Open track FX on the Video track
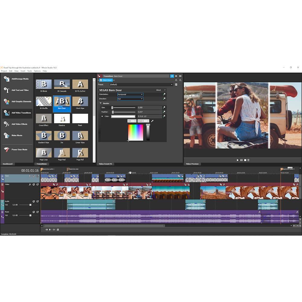 pos(30,184)
